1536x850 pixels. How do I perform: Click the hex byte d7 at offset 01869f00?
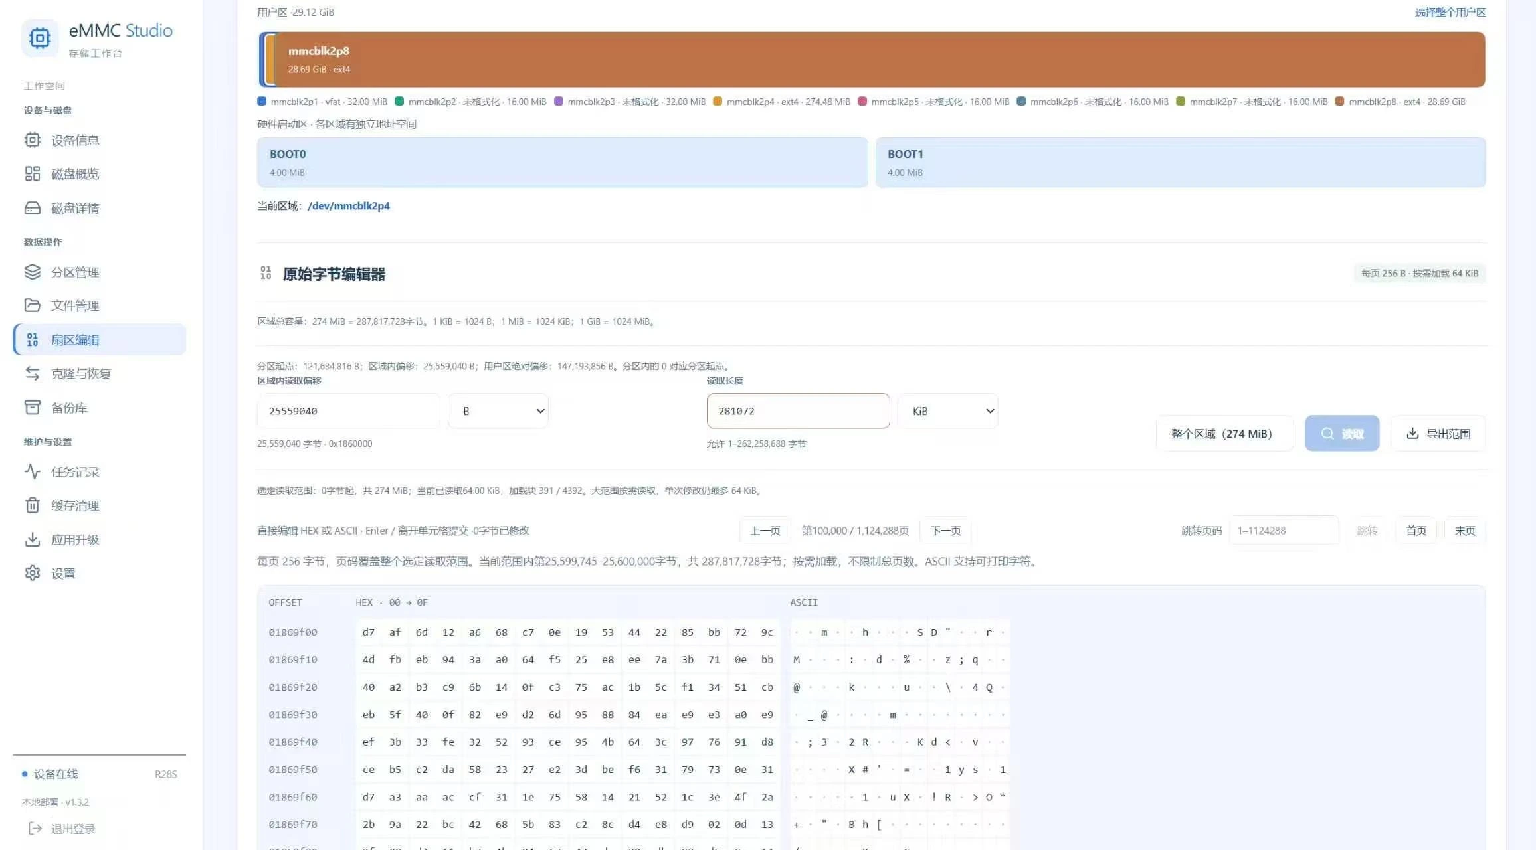tap(369, 632)
